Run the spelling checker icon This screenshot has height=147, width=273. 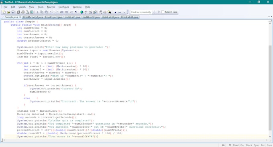tap(86, 12)
